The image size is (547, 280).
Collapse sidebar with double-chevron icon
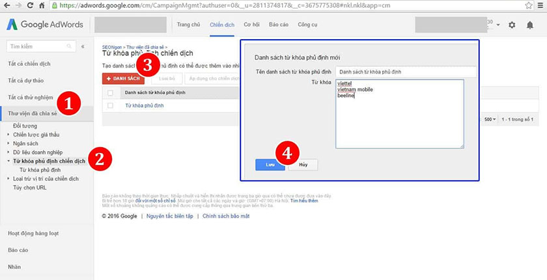click(x=83, y=47)
